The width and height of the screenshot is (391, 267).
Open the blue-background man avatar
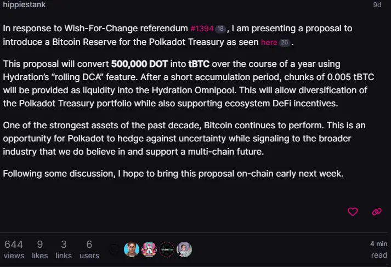click(132, 249)
